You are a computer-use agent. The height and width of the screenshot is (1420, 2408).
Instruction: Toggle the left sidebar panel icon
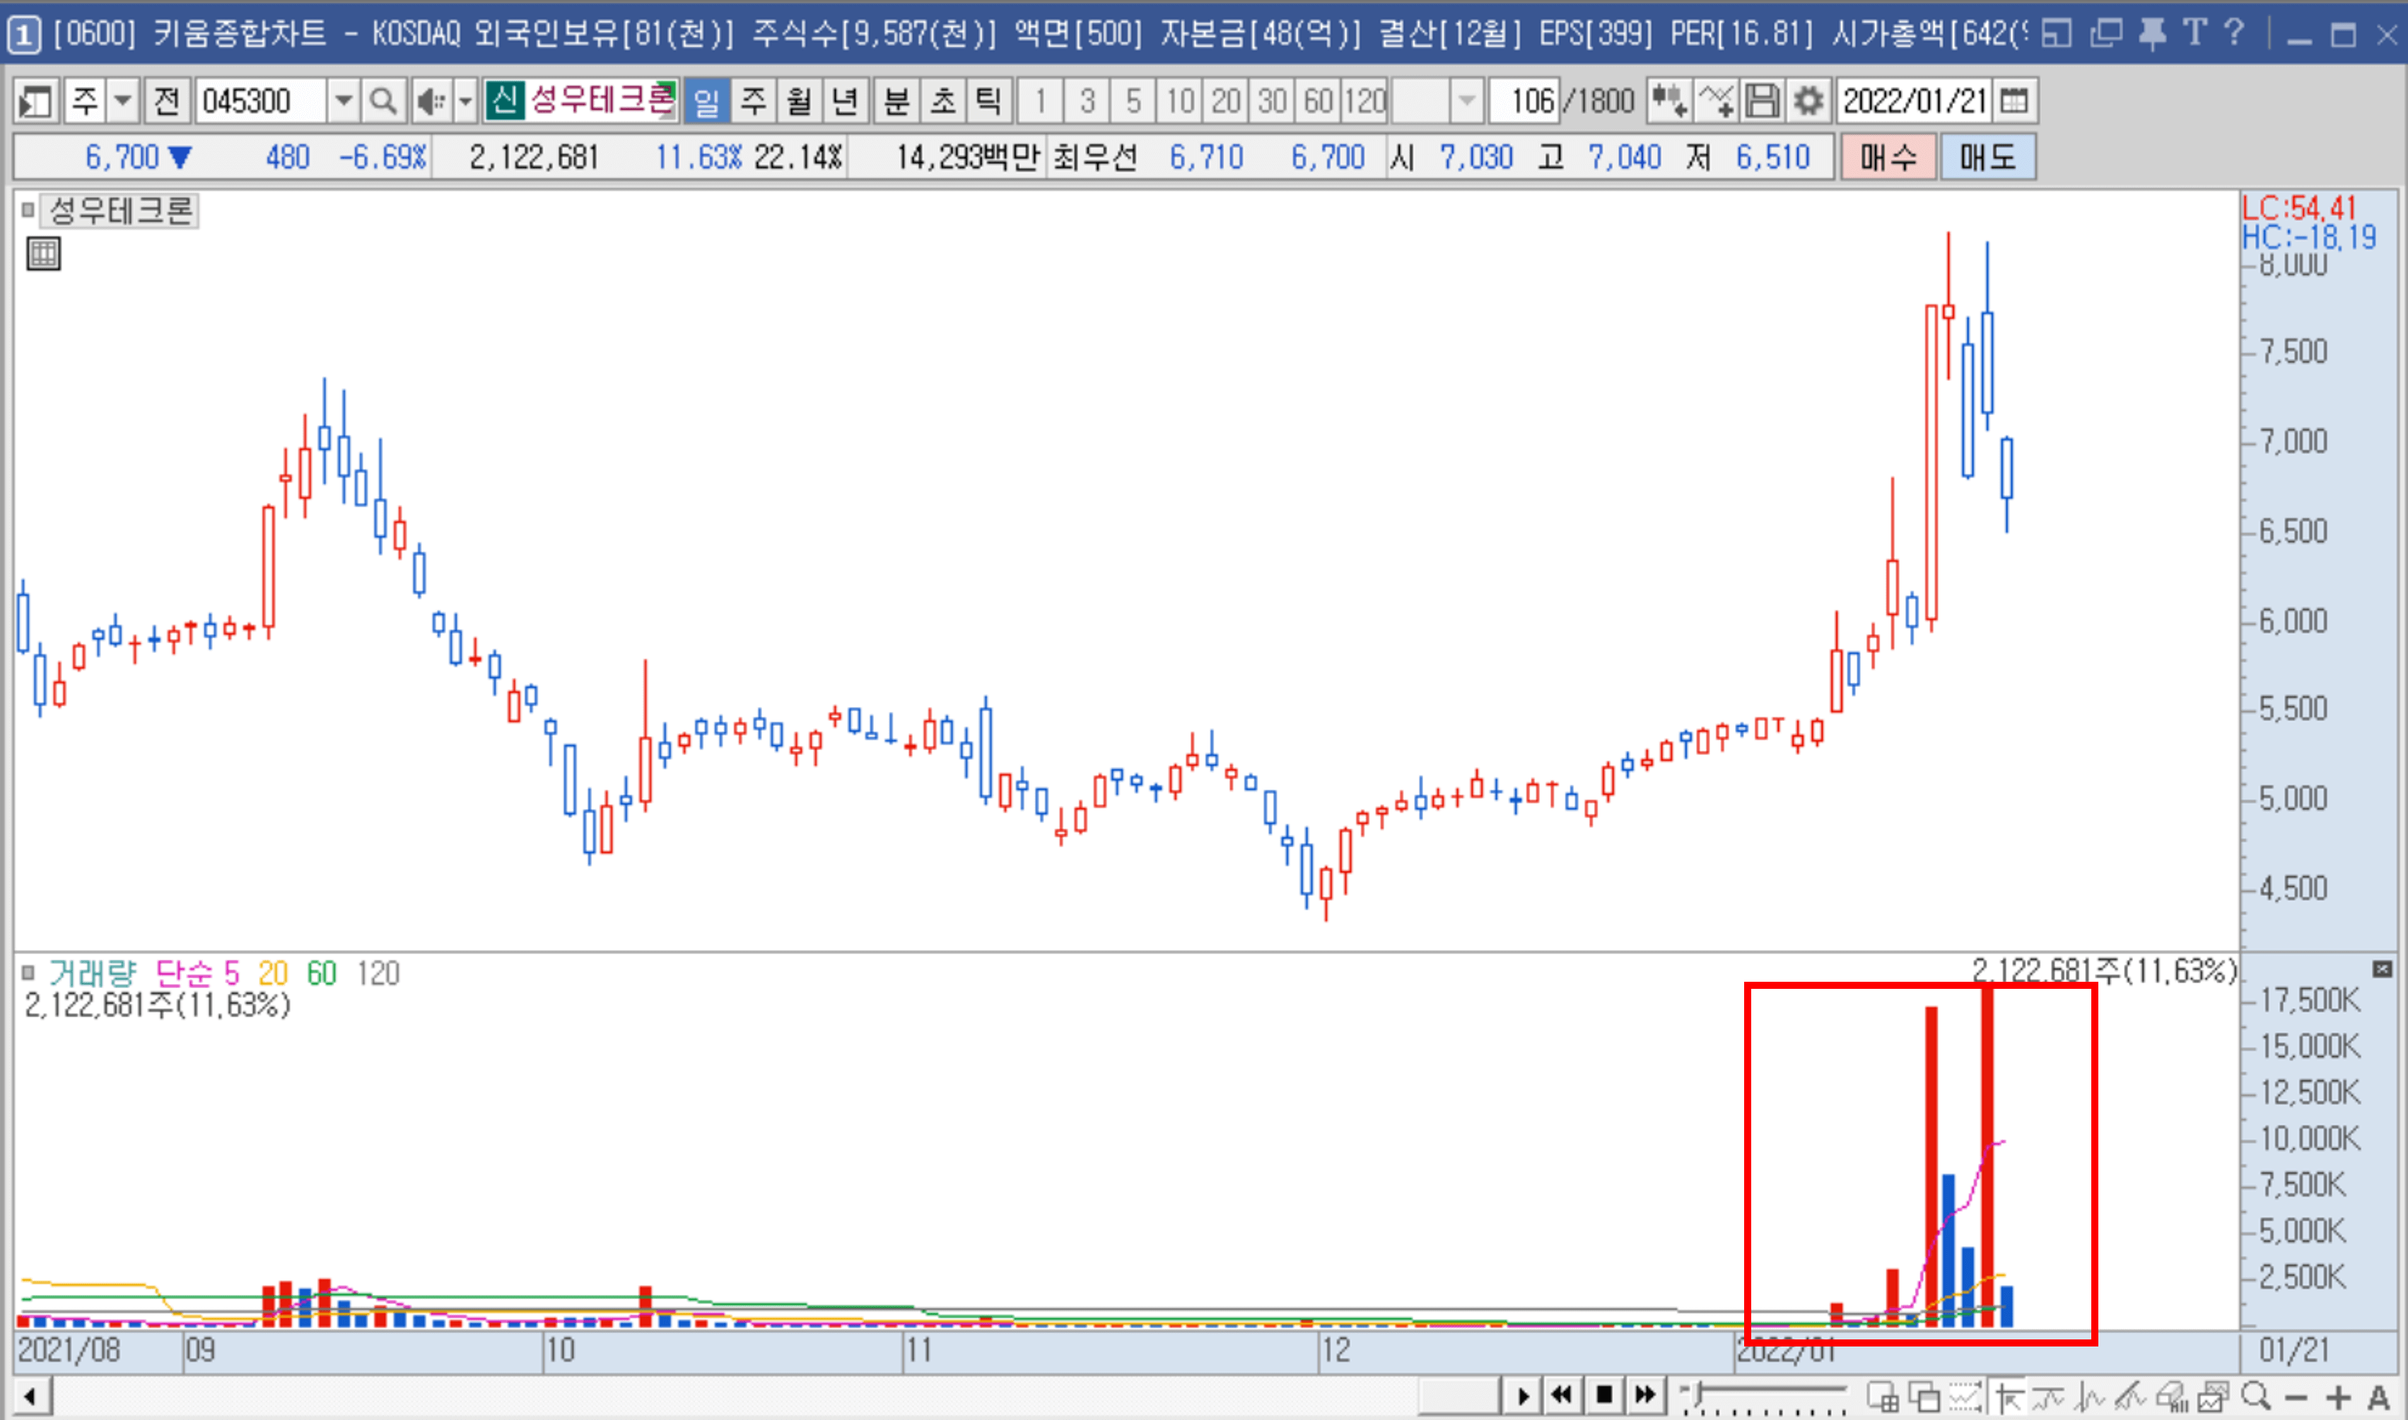tap(35, 100)
